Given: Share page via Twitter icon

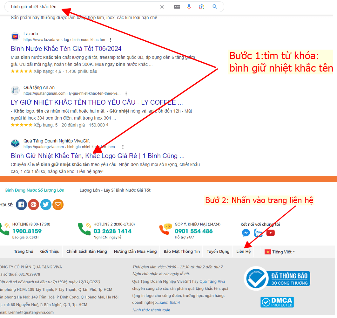Looking at the screenshot, I should (46, 204).
